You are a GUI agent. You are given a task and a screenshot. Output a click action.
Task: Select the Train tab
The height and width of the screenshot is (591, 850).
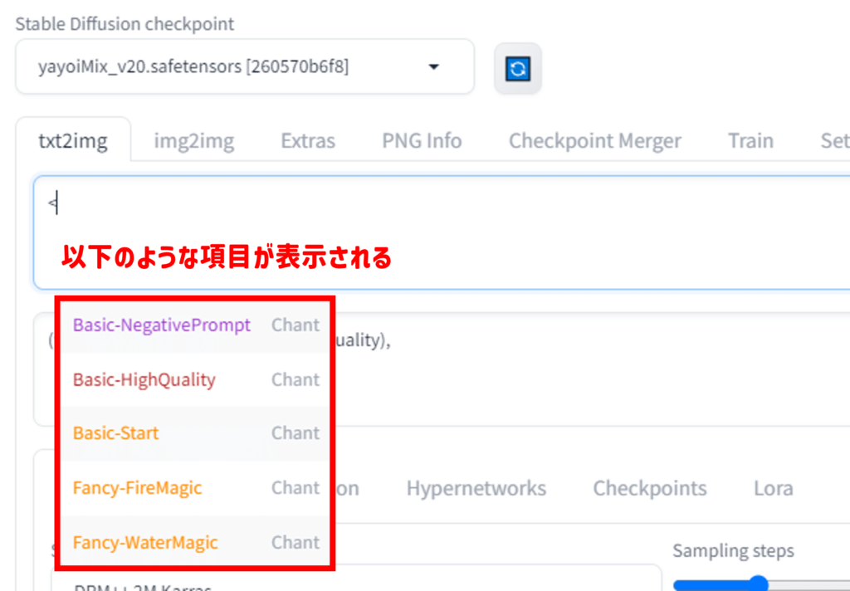point(750,141)
